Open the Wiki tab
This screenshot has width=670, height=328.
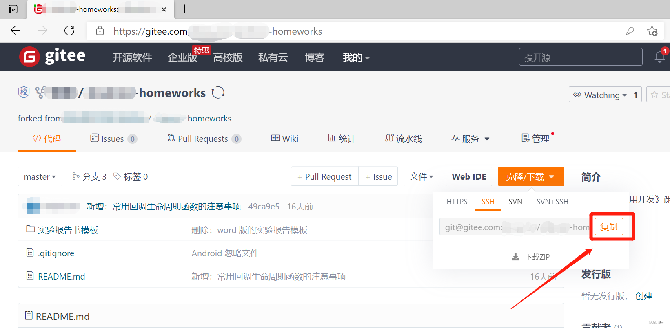pos(285,139)
